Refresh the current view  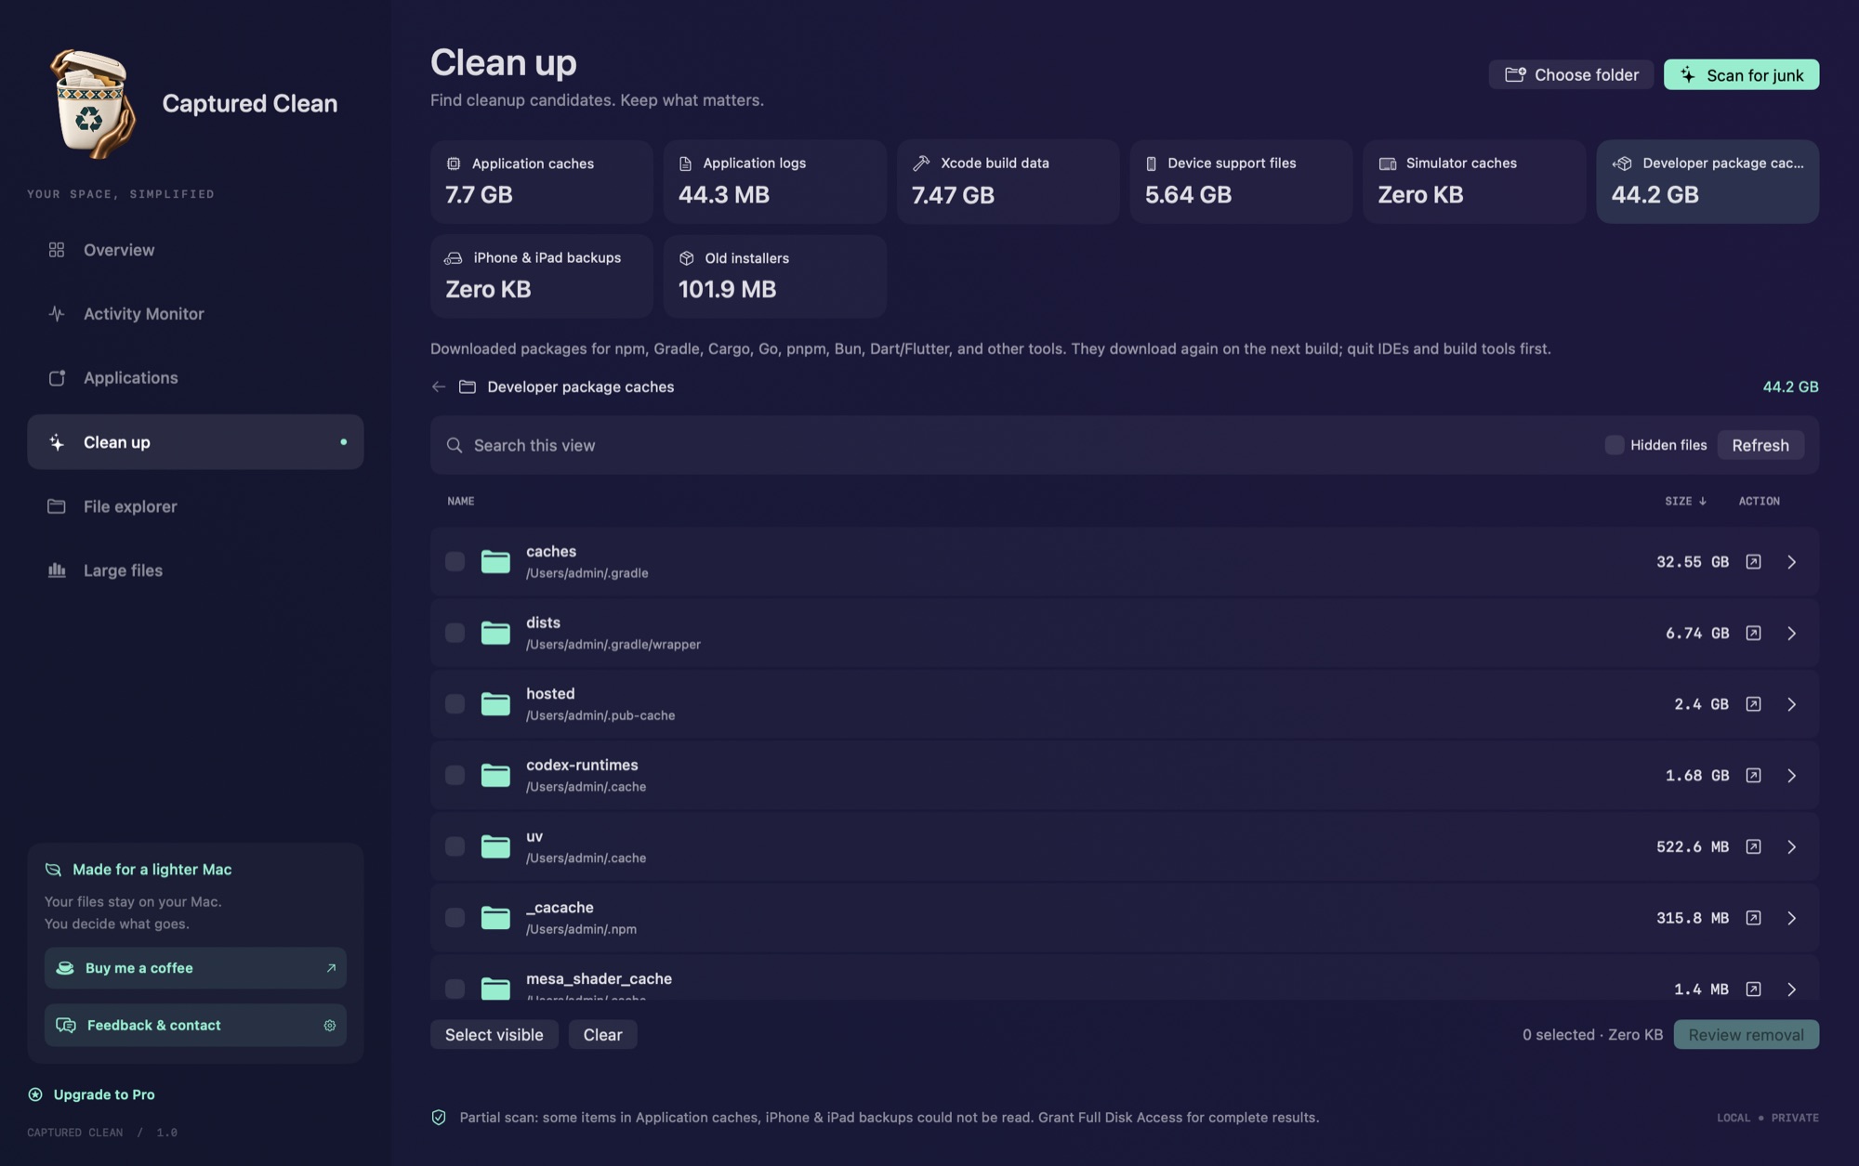tap(1760, 445)
